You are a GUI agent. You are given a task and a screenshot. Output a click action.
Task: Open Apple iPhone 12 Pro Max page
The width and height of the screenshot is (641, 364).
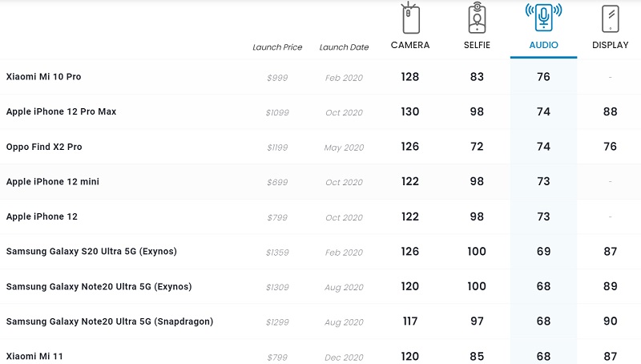pyautogui.click(x=62, y=112)
